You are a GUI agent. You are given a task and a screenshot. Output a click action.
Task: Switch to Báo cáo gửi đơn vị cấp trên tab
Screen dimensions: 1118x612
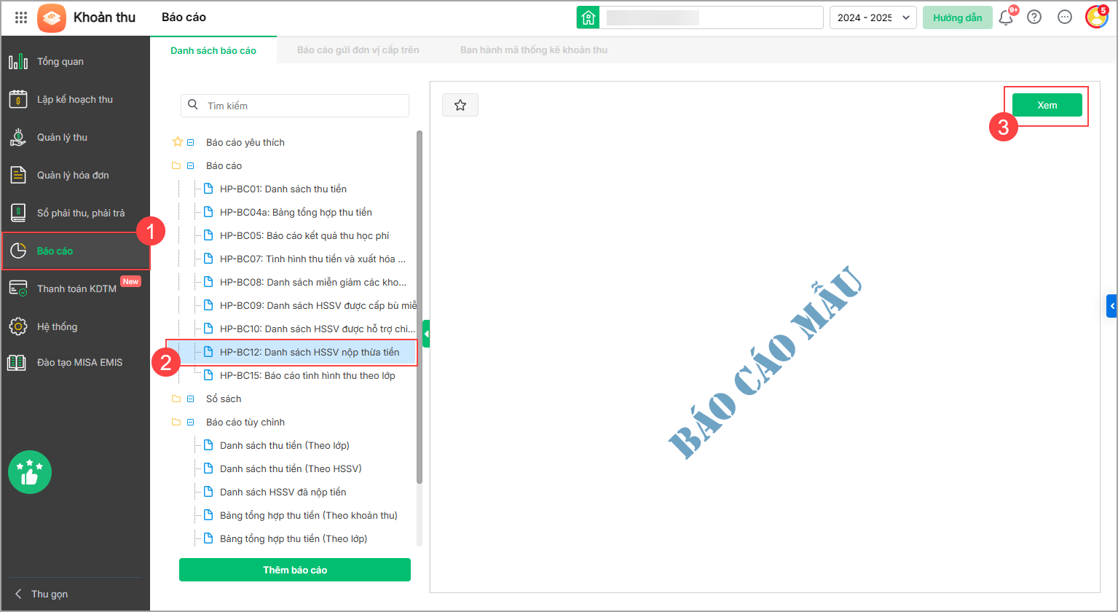click(x=358, y=50)
